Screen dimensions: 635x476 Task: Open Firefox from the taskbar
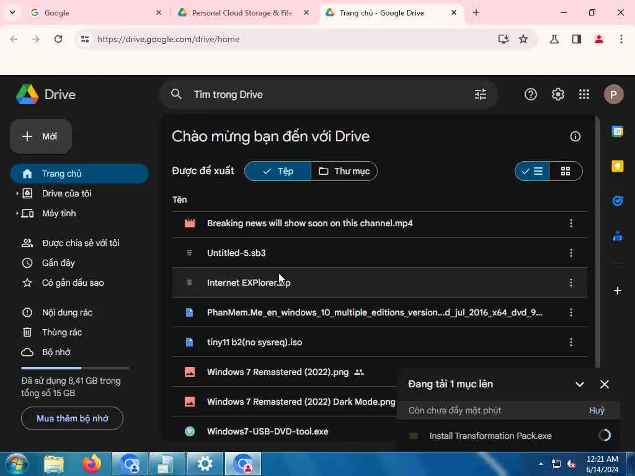92,464
